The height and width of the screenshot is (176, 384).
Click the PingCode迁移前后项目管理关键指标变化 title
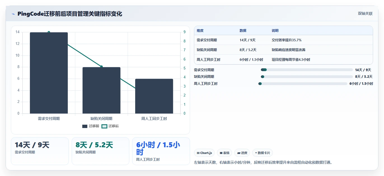(70, 14)
